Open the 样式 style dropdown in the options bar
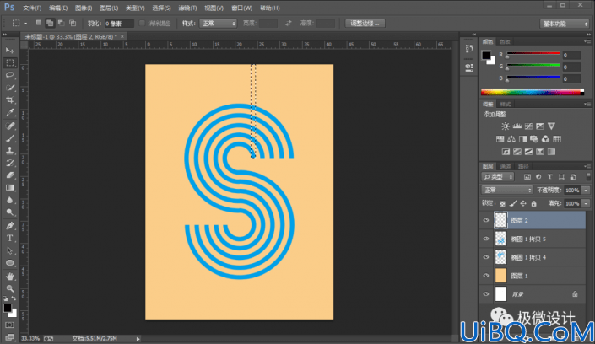This screenshot has height=344, width=595. [x=219, y=24]
